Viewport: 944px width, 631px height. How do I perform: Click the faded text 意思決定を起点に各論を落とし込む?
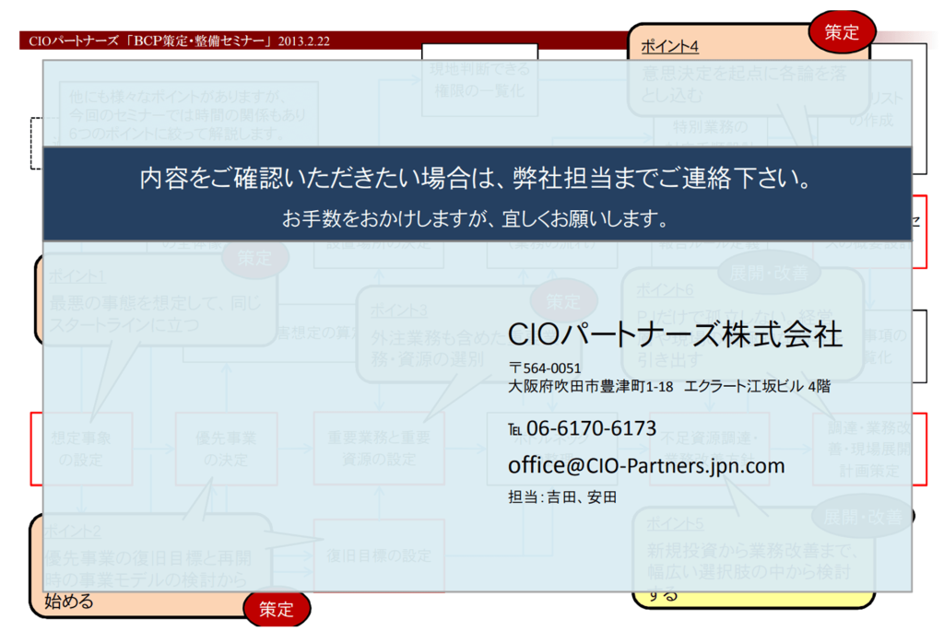pos(744,84)
